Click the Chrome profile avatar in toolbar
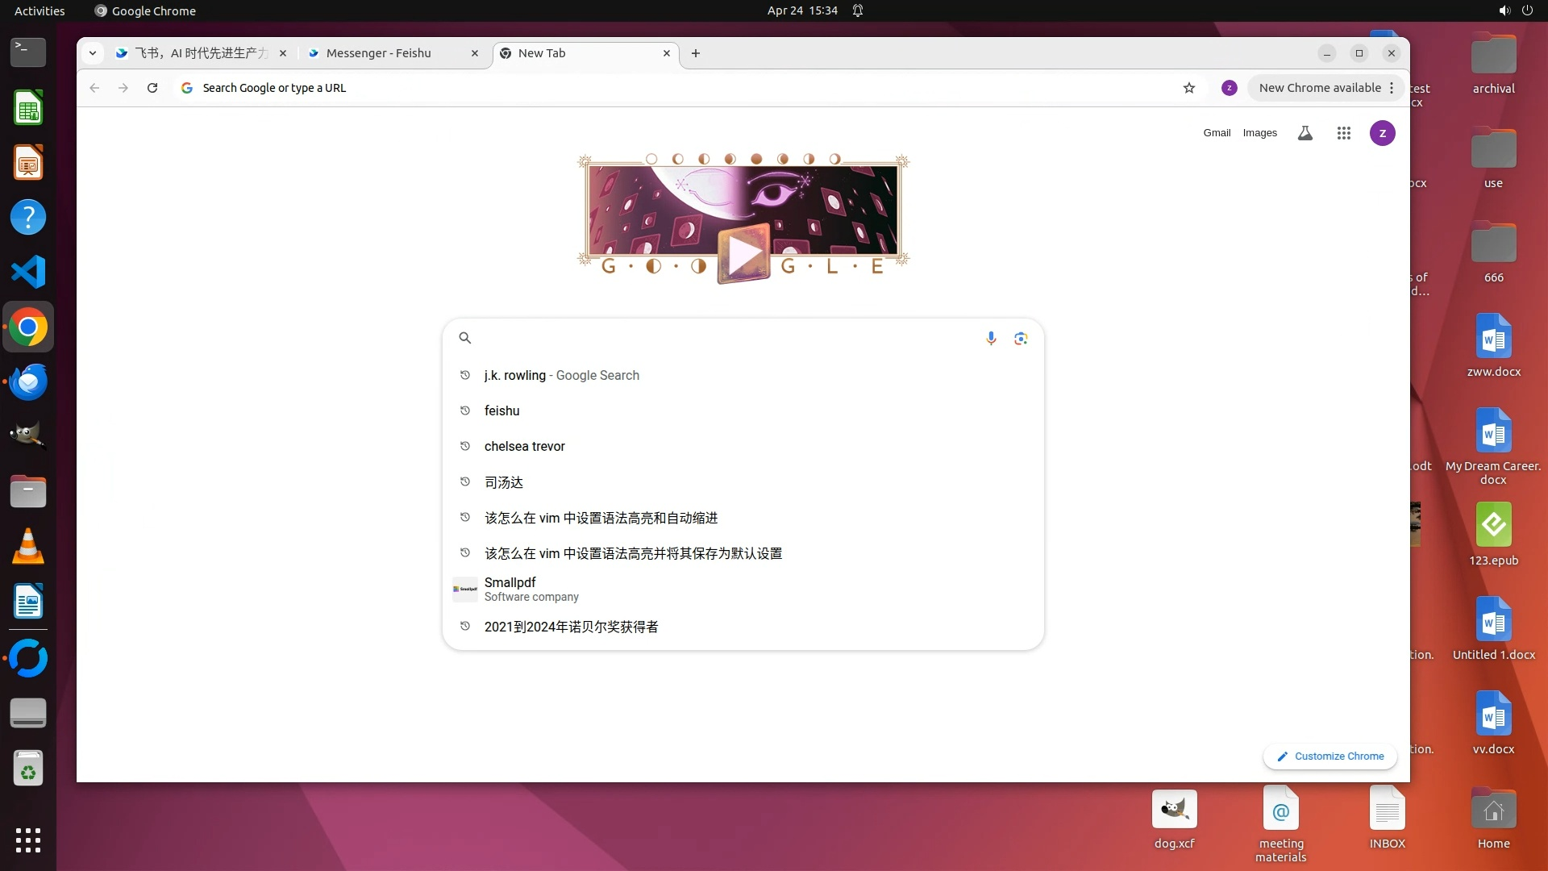This screenshot has height=871, width=1548. (x=1229, y=88)
